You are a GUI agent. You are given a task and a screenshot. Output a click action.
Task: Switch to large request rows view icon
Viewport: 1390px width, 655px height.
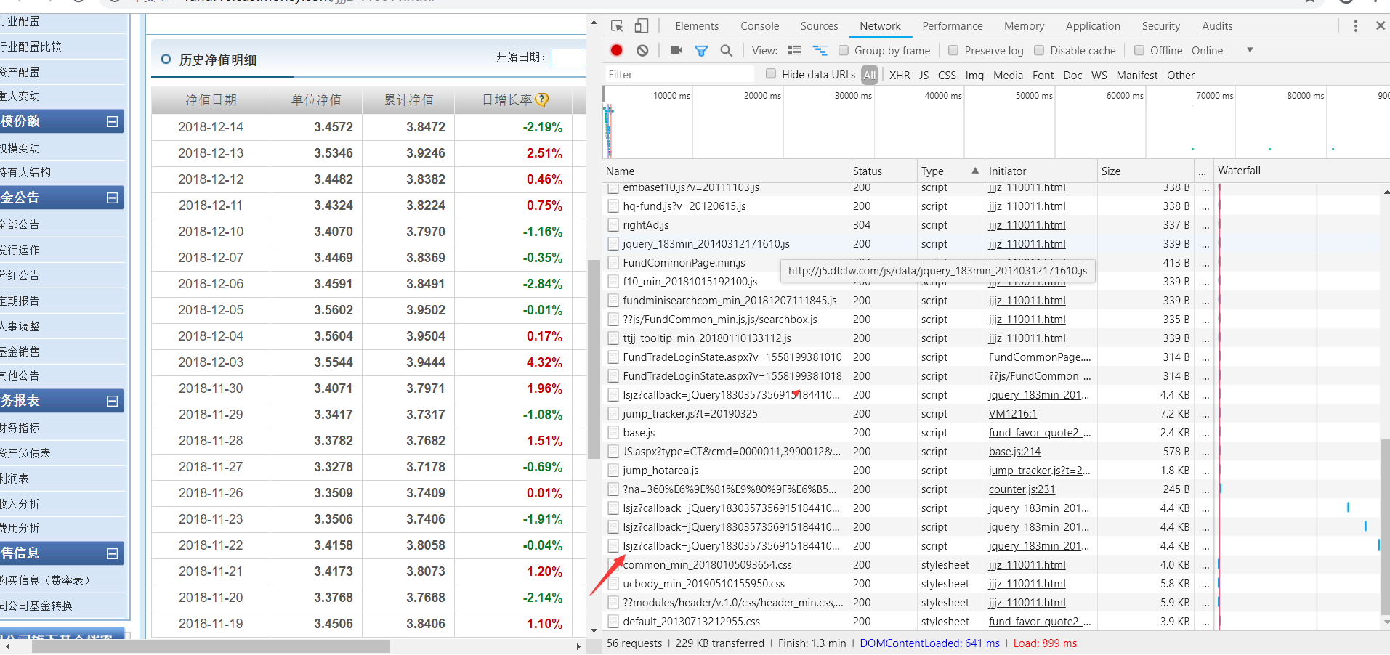coord(795,50)
